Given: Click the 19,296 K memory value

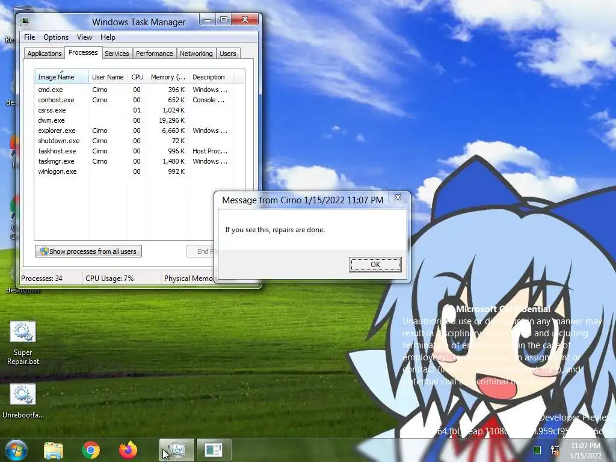Looking at the screenshot, I should point(171,120).
